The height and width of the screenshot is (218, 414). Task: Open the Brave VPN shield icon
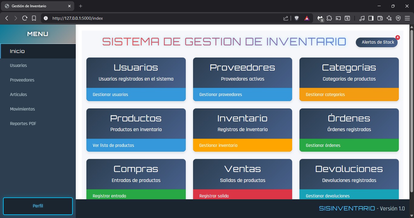point(398,18)
